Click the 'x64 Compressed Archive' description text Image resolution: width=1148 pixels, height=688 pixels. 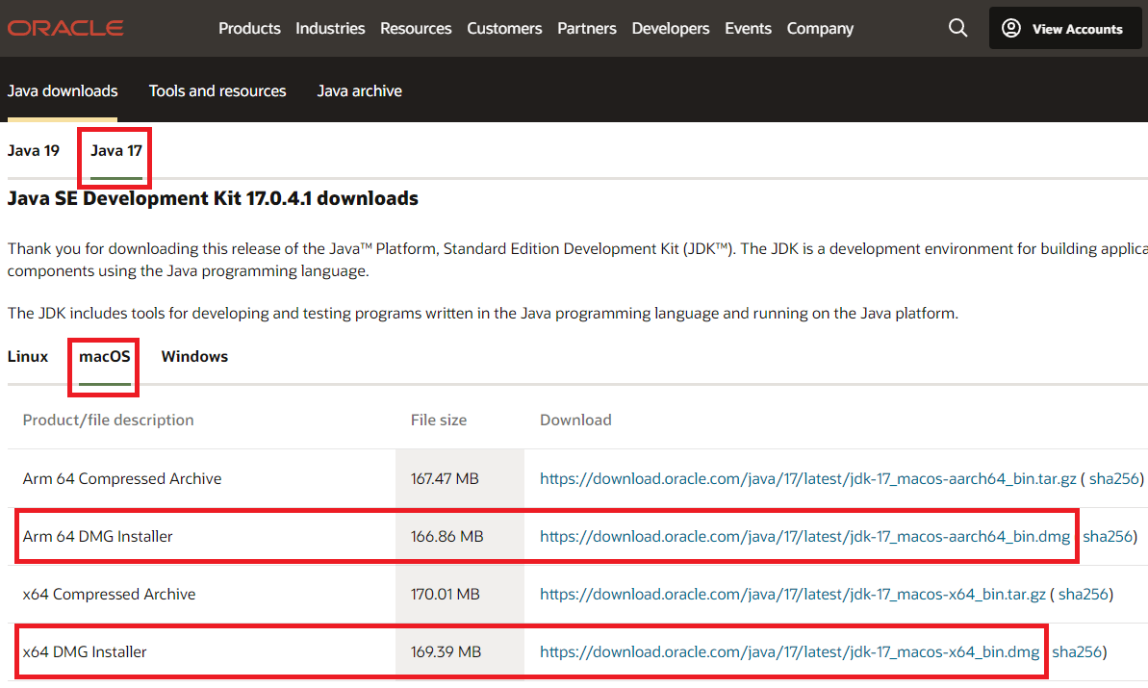[x=109, y=595]
